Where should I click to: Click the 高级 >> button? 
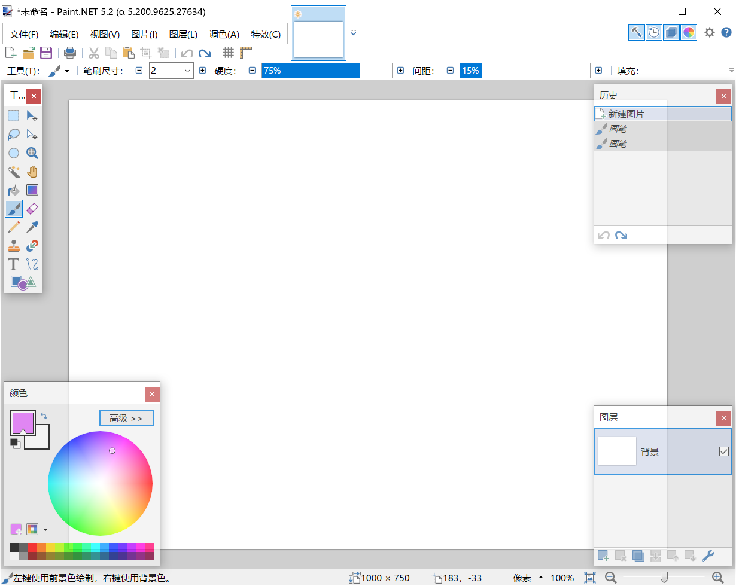pyautogui.click(x=126, y=418)
